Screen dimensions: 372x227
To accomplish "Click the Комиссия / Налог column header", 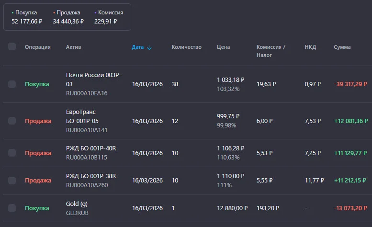I will [271, 51].
